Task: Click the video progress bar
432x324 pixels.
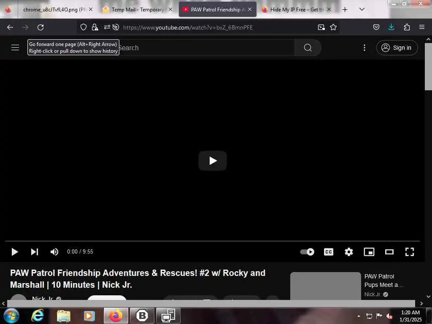Action: tap(212, 241)
